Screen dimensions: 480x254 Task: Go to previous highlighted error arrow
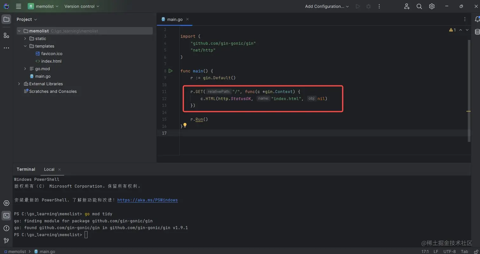tap(461, 30)
